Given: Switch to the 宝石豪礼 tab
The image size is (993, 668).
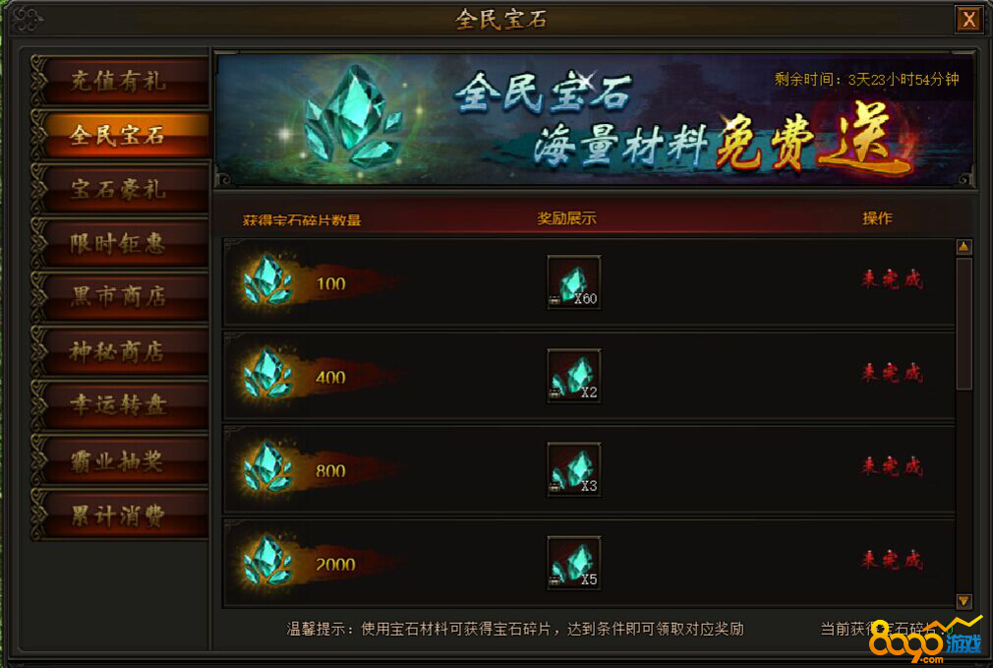Looking at the screenshot, I should click(120, 189).
